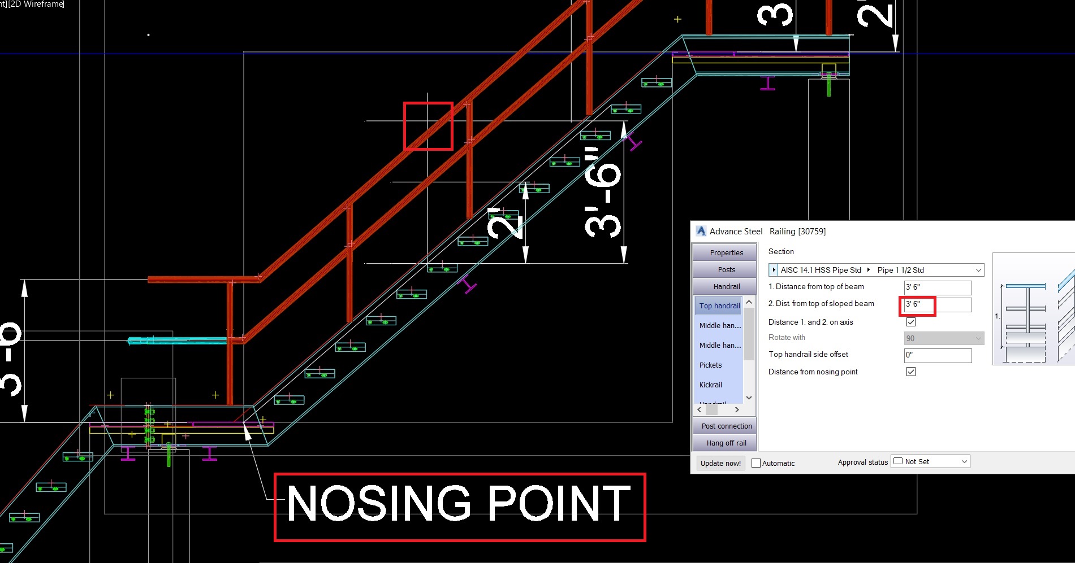This screenshot has width=1075, height=563.
Task: Click the "Approval status" label
Action: [x=863, y=462]
